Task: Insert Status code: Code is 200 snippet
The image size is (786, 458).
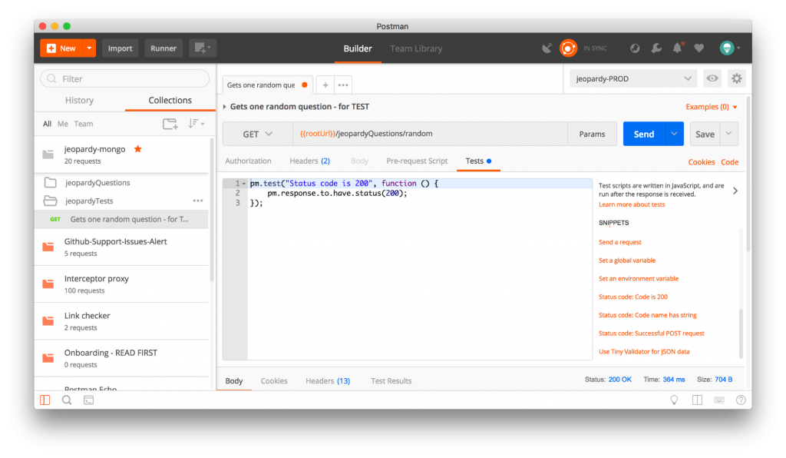Action: pyautogui.click(x=633, y=297)
